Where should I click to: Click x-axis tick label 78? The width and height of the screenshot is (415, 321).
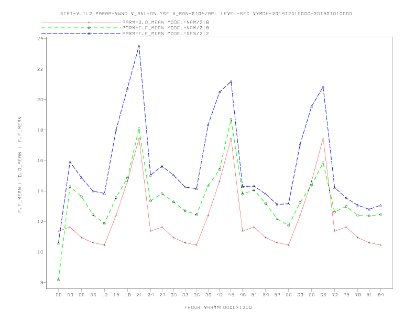coord(357,295)
